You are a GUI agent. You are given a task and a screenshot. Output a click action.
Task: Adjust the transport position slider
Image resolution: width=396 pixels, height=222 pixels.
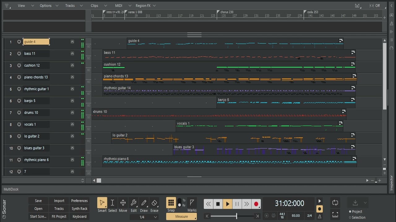point(236,216)
